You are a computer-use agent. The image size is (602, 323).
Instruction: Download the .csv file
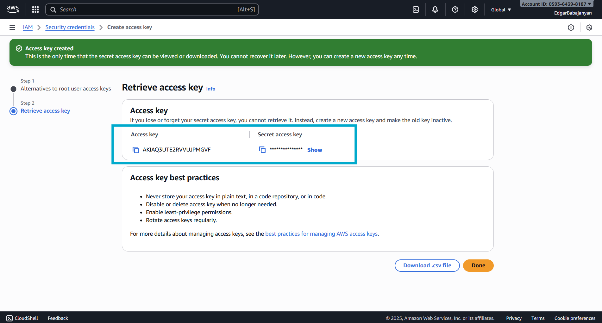(427, 265)
